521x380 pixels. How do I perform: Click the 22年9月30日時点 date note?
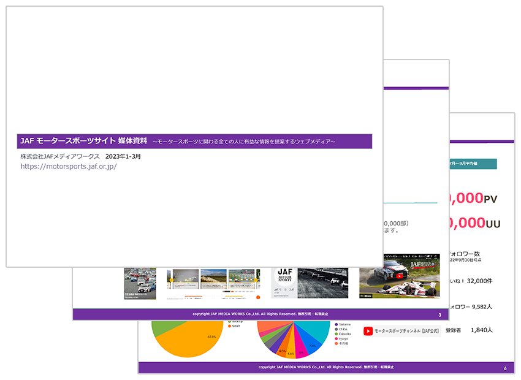point(465,260)
